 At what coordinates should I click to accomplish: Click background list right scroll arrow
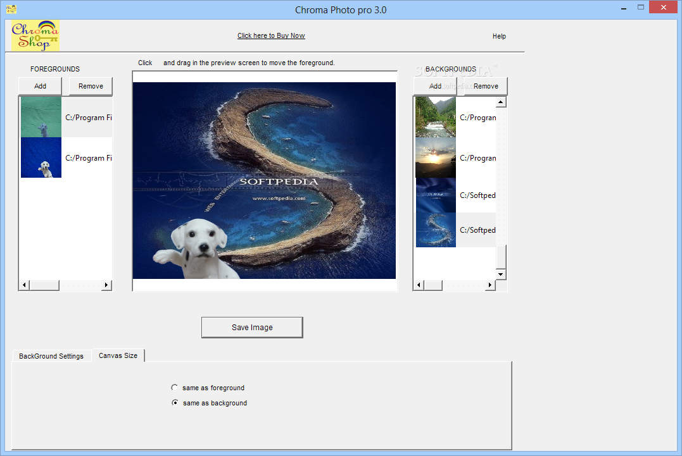490,285
